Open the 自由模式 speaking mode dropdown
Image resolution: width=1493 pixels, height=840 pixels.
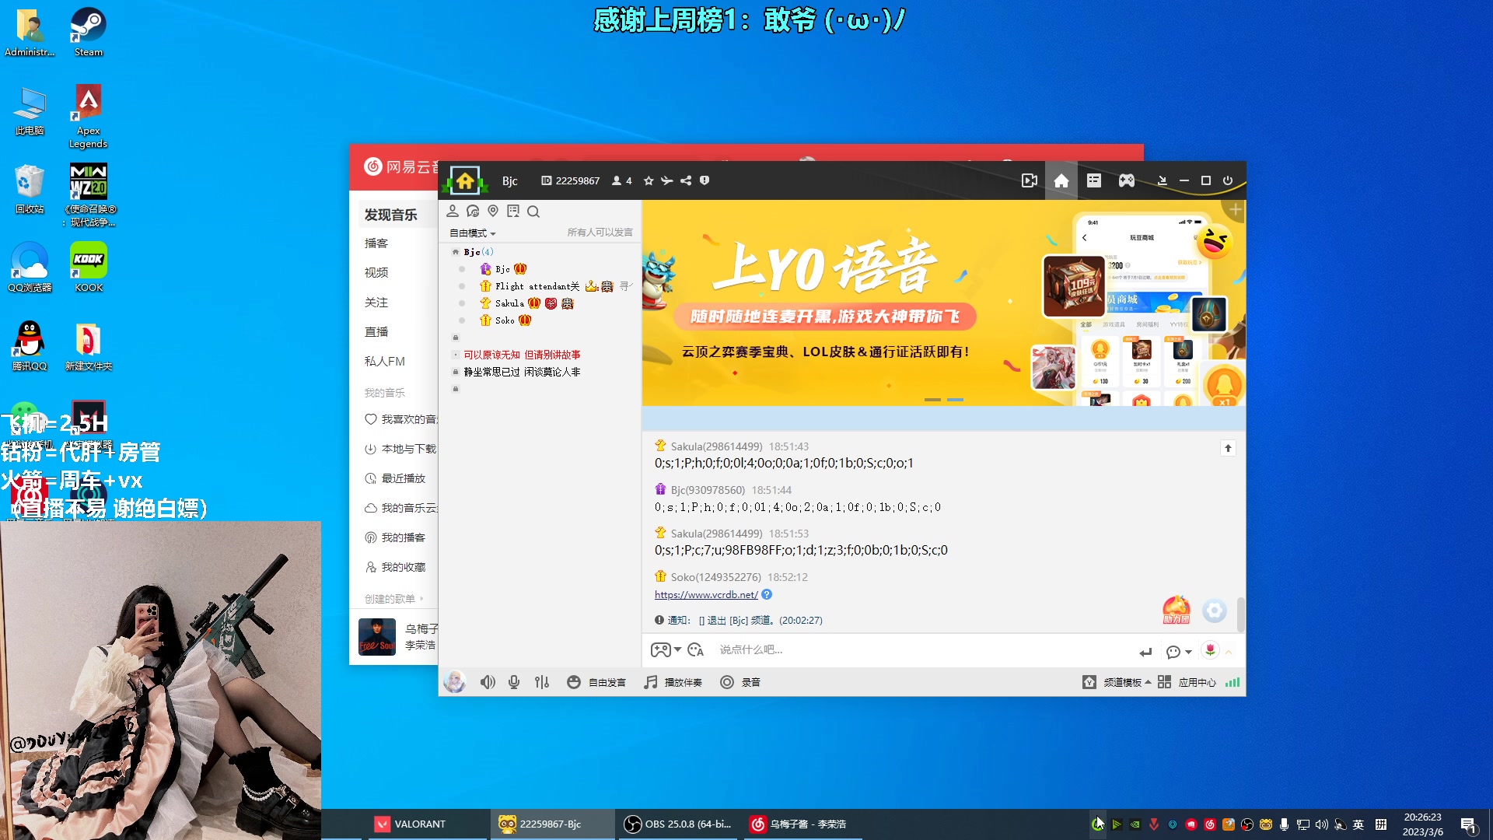[x=472, y=233]
